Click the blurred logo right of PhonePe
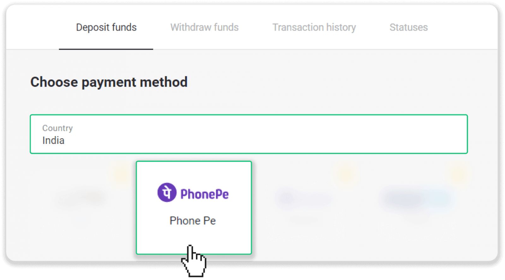The height and width of the screenshot is (280, 505). (x=303, y=199)
